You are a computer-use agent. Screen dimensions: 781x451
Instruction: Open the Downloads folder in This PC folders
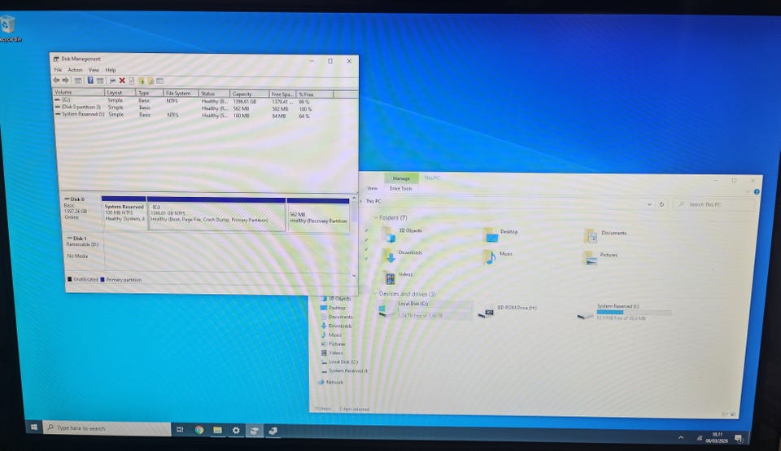pyautogui.click(x=403, y=255)
